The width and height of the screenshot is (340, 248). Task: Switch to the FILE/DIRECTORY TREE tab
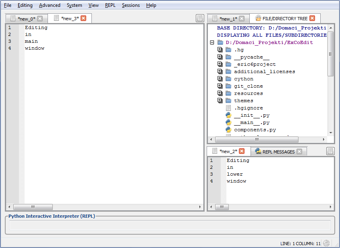(284, 19)
